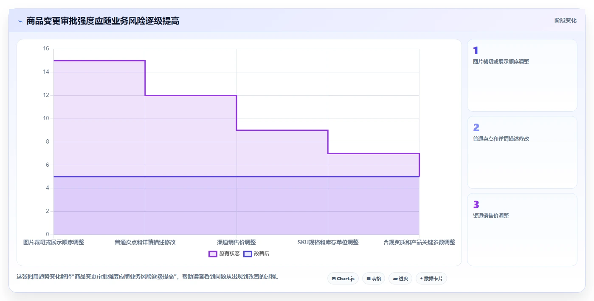Click the 阶段变化 label in header
Screen dimensions: 594x301
pyautogui.click(x=565, y=20)
